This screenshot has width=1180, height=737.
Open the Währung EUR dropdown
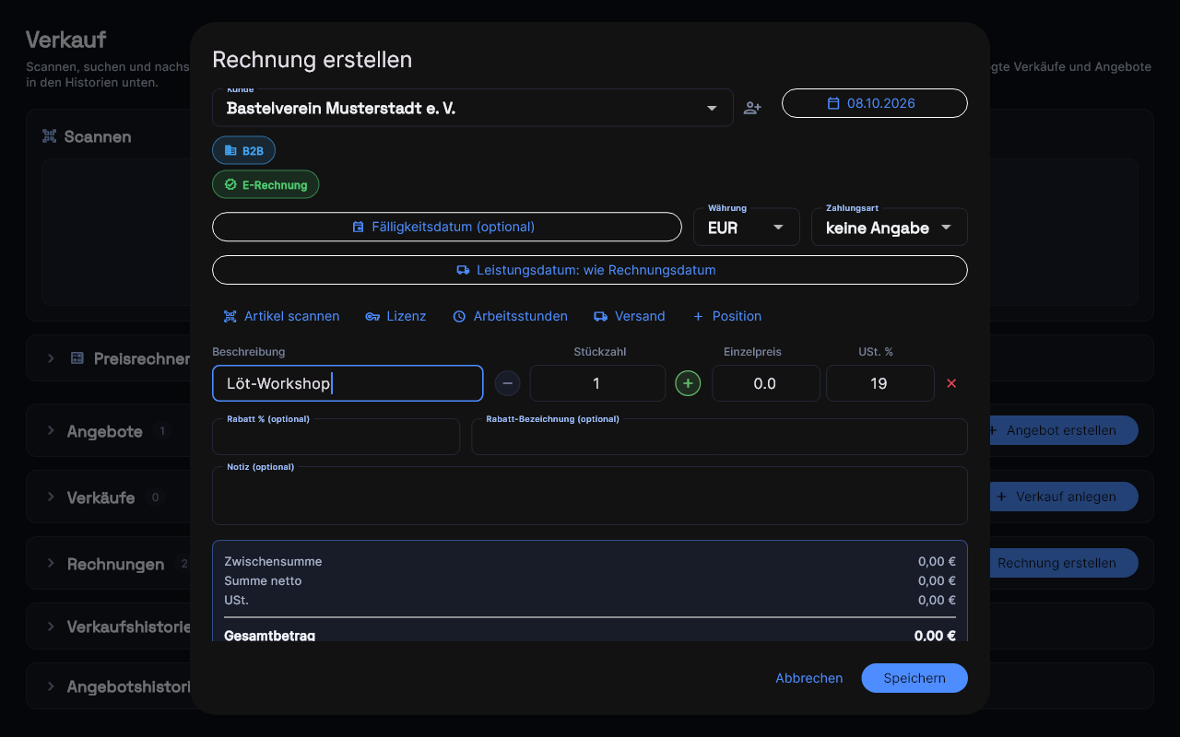[x=746, y=228]
